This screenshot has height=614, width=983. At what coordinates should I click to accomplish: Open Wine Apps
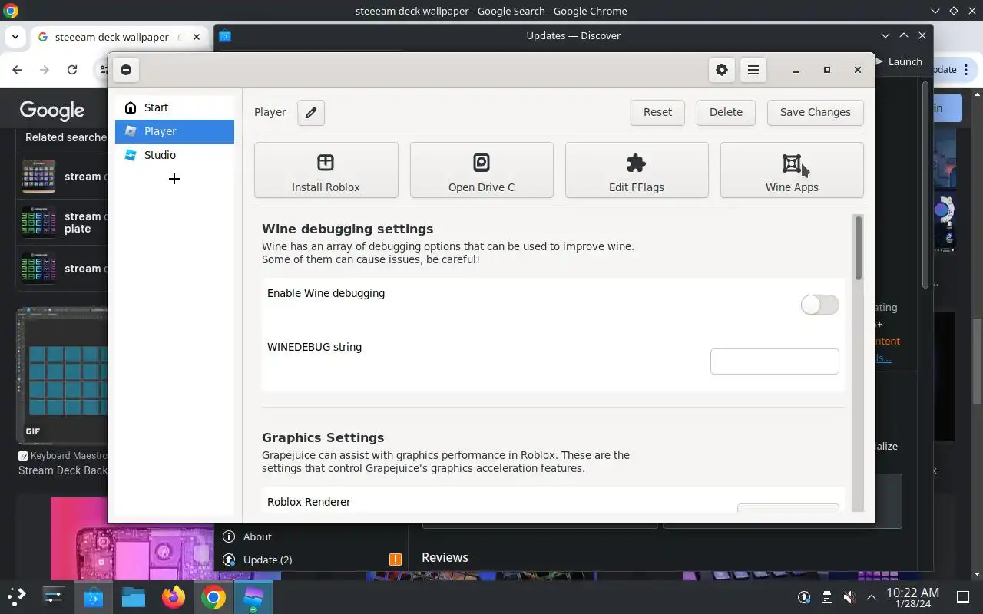[792, 170]
